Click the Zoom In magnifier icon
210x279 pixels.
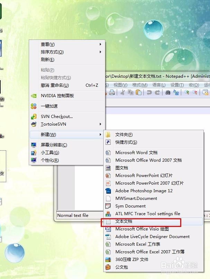point(186,92)
